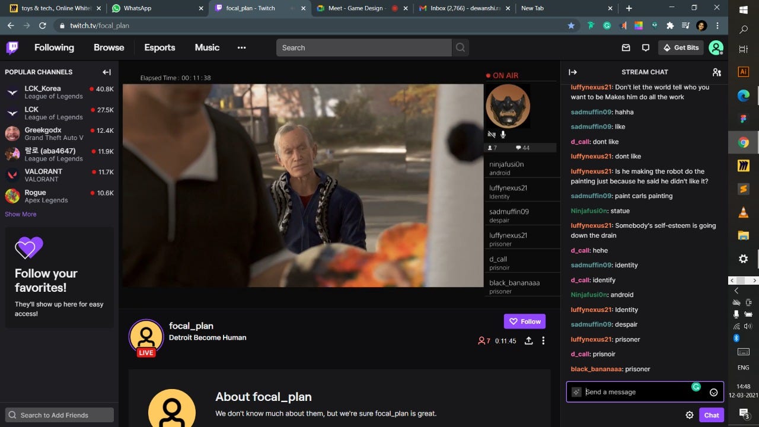Open the Twitch inbox notifications icon
Screen dimensions: 759x427
point(626,47)
